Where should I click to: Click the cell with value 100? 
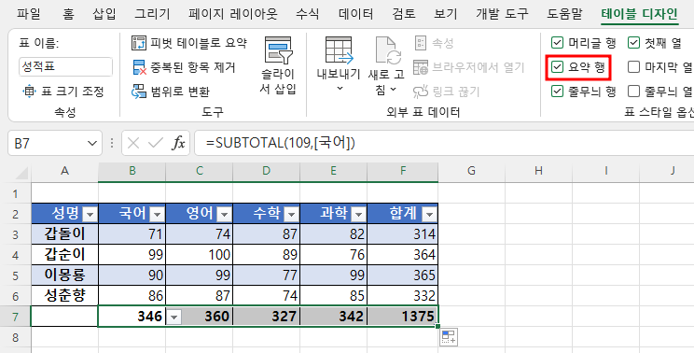200,254
